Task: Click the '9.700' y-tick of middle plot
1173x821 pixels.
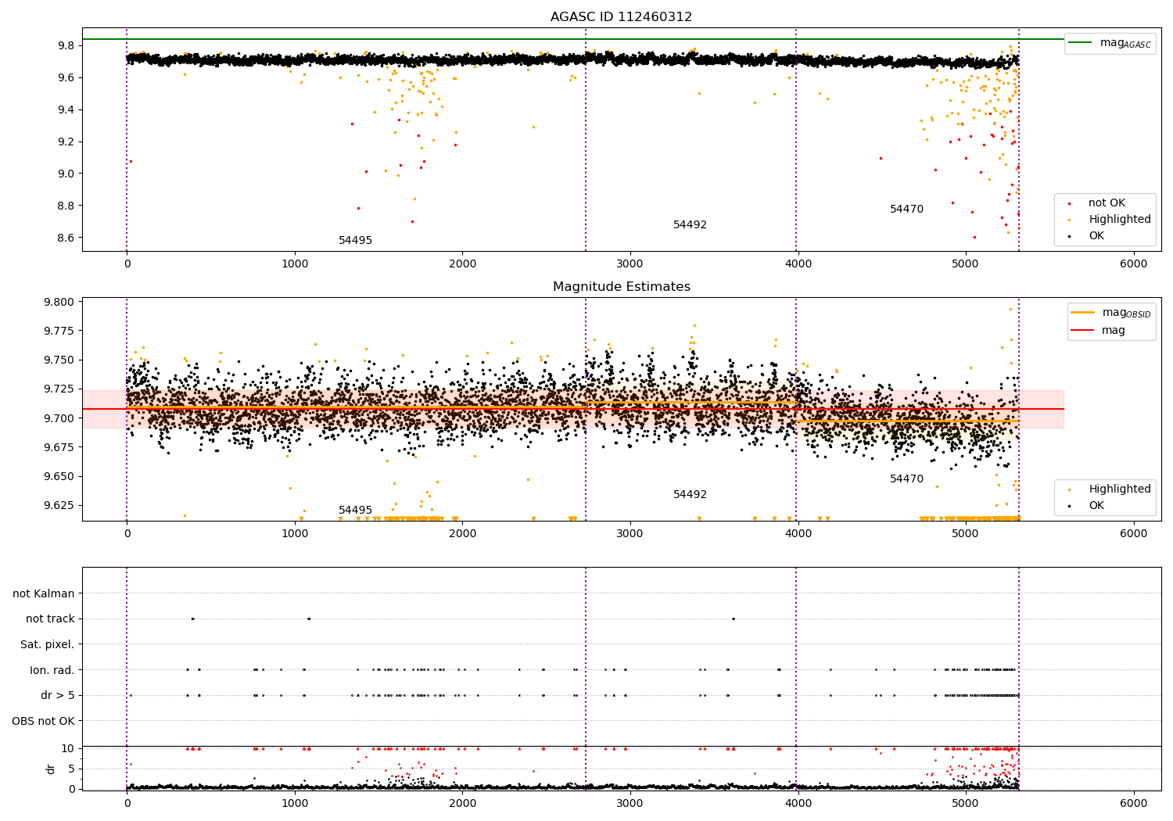Action: (x=59, y=418)
